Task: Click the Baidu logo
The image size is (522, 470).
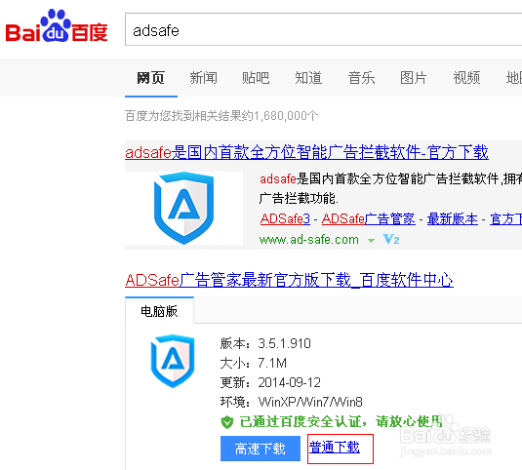Action: 57,26
